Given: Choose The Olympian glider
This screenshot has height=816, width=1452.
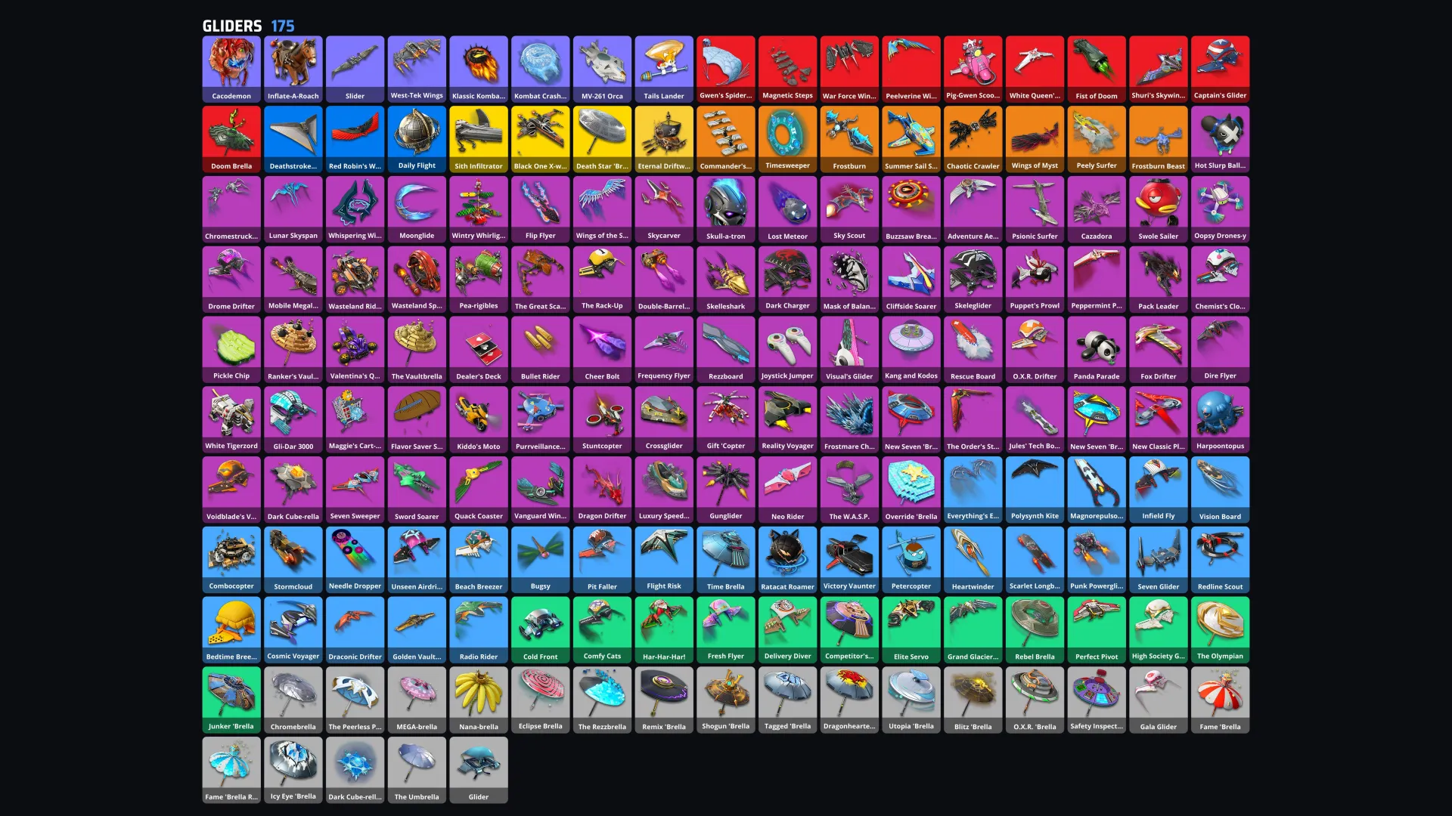Looking at the screenshot, I should tap(1220, 630).
